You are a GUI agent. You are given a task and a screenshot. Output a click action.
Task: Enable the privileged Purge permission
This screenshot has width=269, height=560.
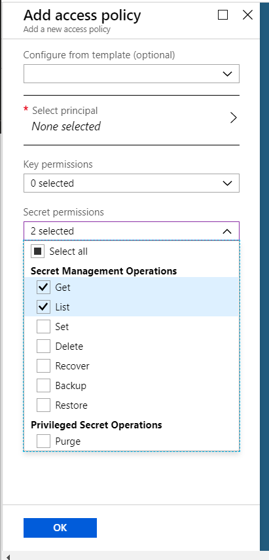[44, 441]
